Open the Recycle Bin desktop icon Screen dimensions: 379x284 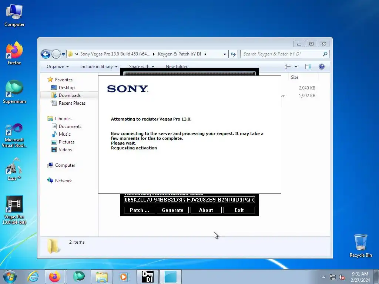point(360,246)
